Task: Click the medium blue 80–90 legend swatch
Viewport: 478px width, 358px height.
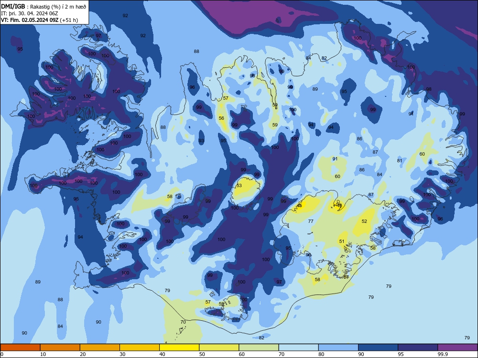Action: (x=338, y=347)
